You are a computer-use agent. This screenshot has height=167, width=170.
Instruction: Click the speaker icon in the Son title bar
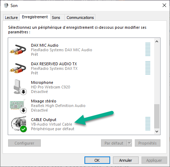point(6,5)
